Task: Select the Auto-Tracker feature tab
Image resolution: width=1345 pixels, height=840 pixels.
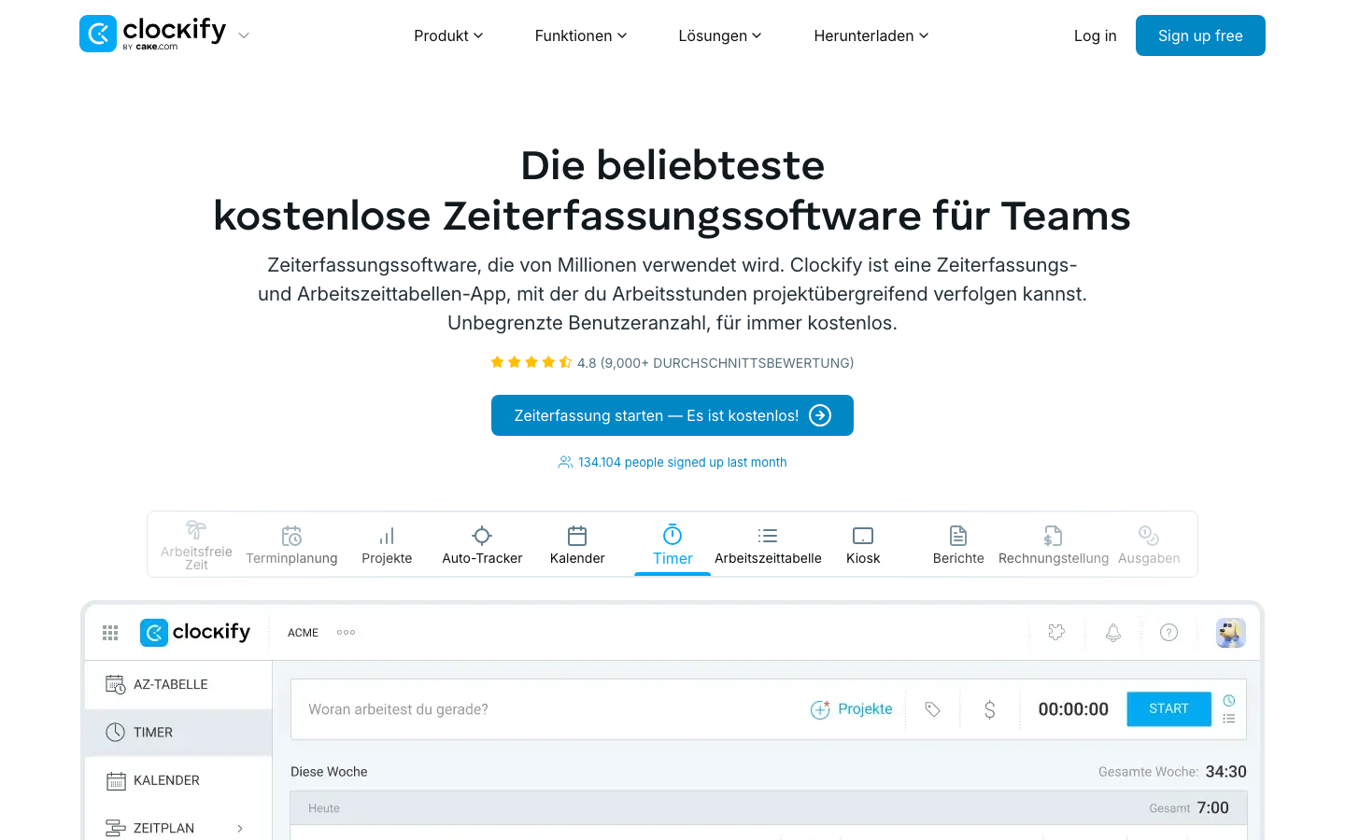Action: (x=482, y=545)
